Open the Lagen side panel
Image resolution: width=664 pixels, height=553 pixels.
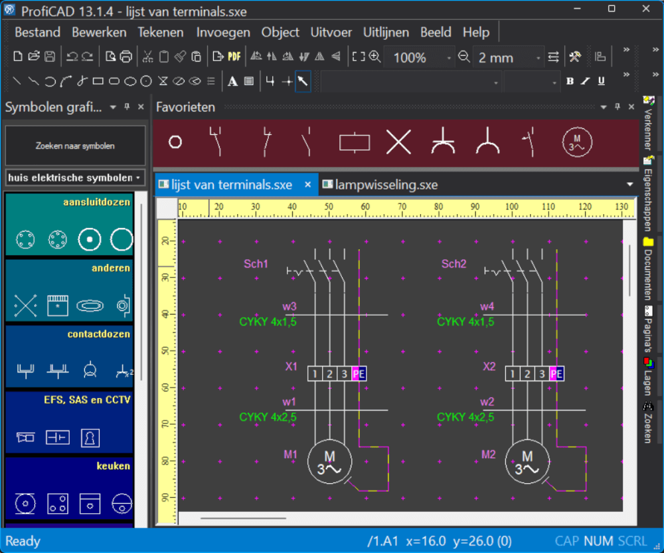(x=648, y=377)
